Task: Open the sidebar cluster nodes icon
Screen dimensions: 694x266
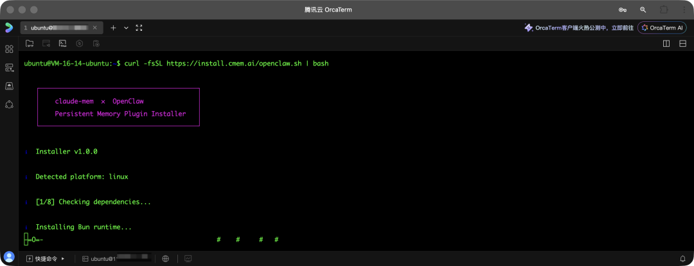Action: click(9, 104)
